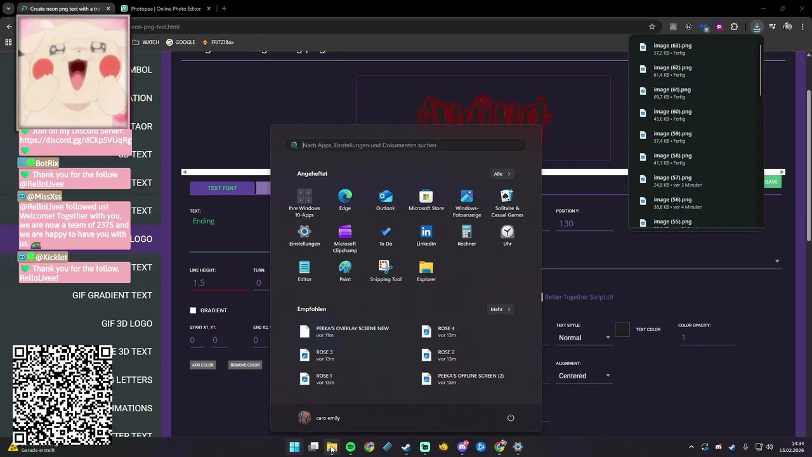Viewport: 812px width, 457px height.
Task: Open Chrome media control icon
Action: point(772,27)
